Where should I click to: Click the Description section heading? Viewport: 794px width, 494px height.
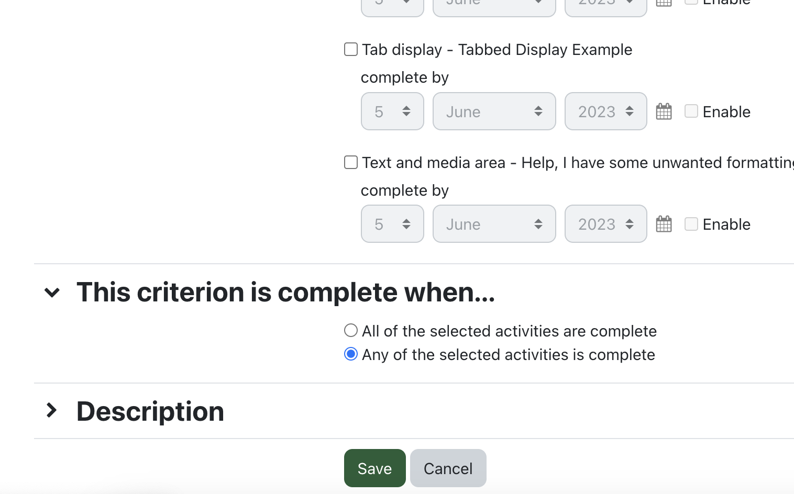[150, 411]
